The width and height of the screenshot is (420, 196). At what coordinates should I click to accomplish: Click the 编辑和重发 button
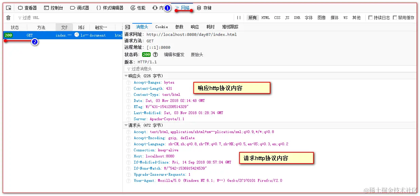coord(174,54)
